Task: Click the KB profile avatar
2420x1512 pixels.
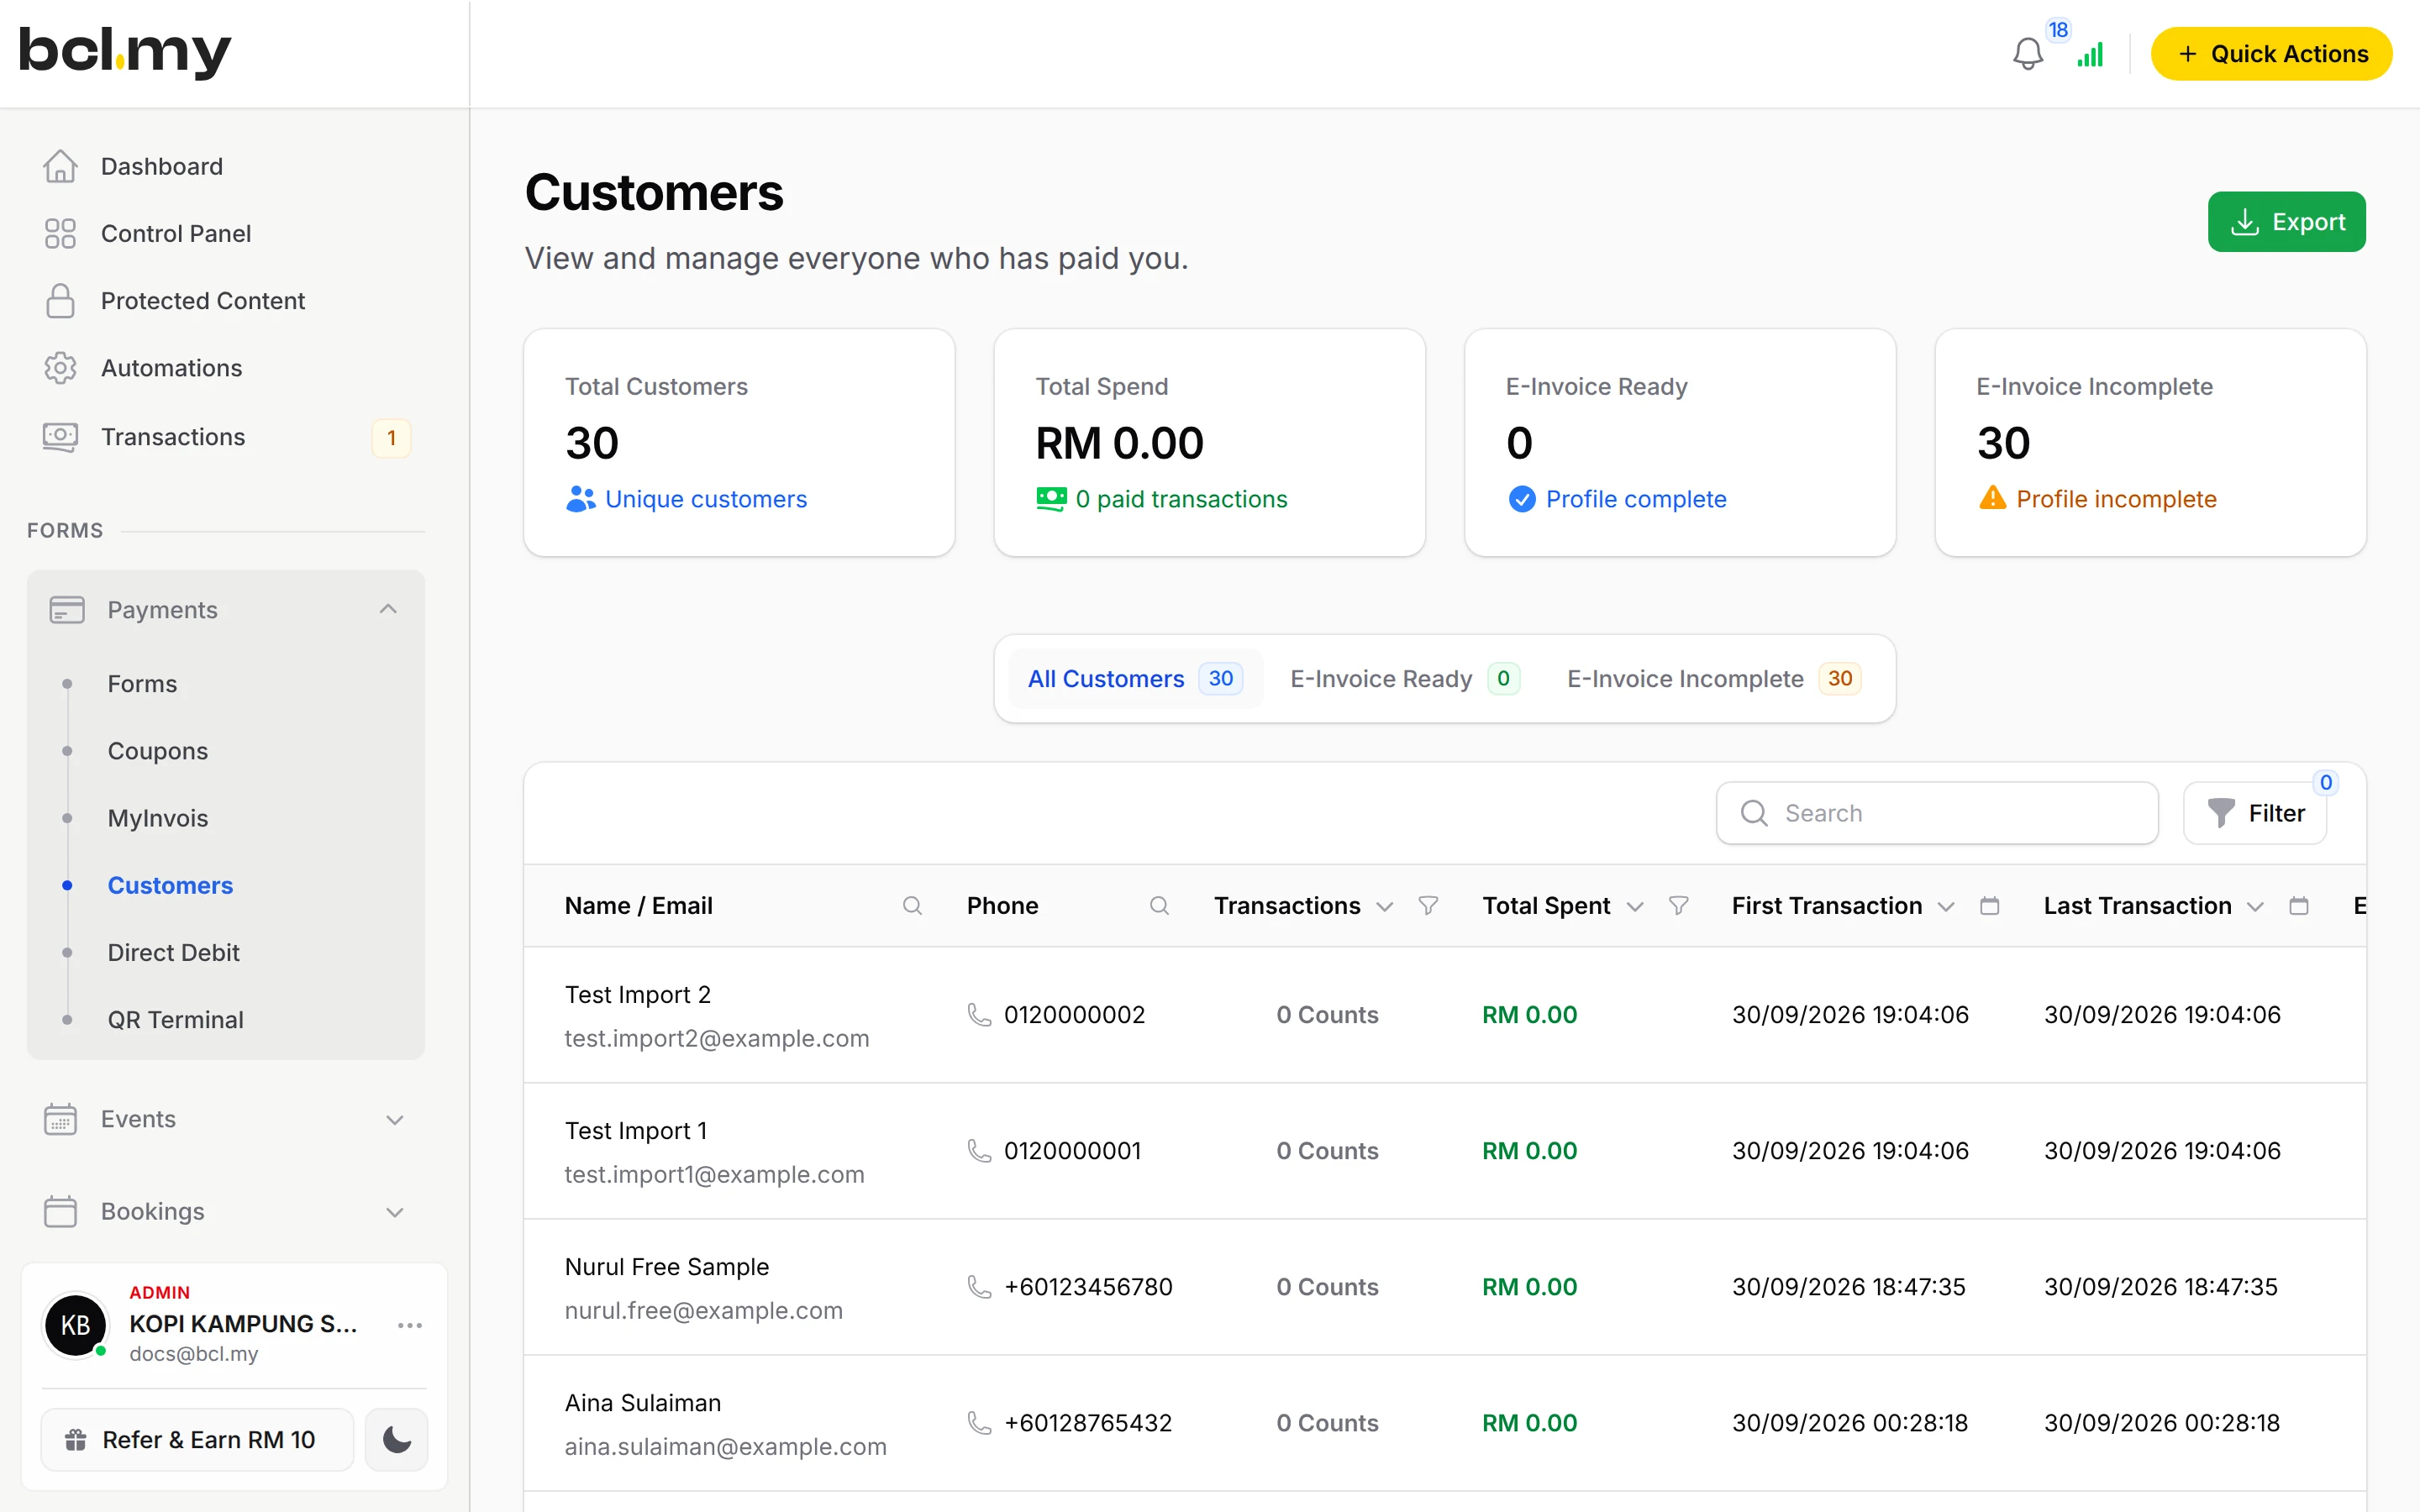Action: (76, 1325)
